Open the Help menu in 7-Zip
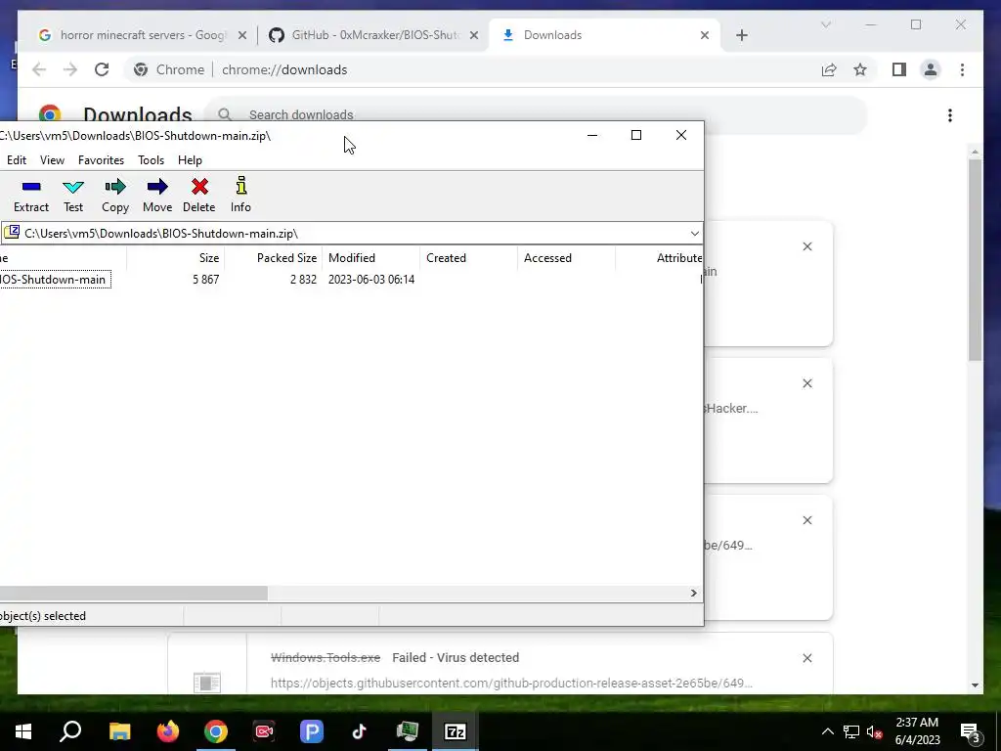 (190, 160)
